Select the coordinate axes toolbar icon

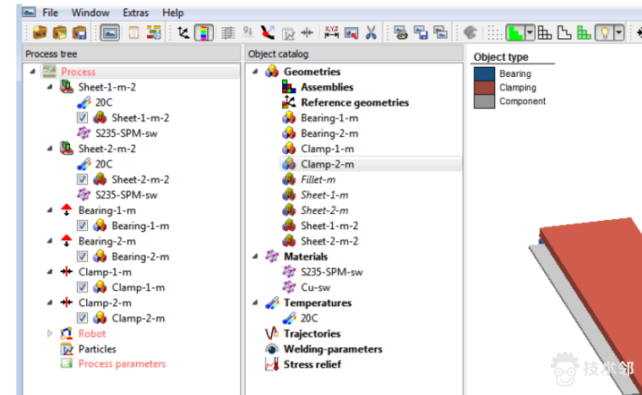tap(184, 33)
